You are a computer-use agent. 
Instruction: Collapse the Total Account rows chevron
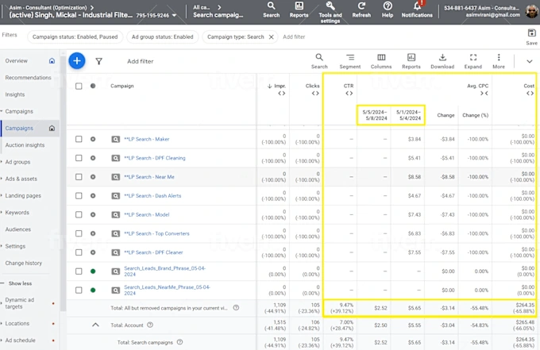[95, 325]
